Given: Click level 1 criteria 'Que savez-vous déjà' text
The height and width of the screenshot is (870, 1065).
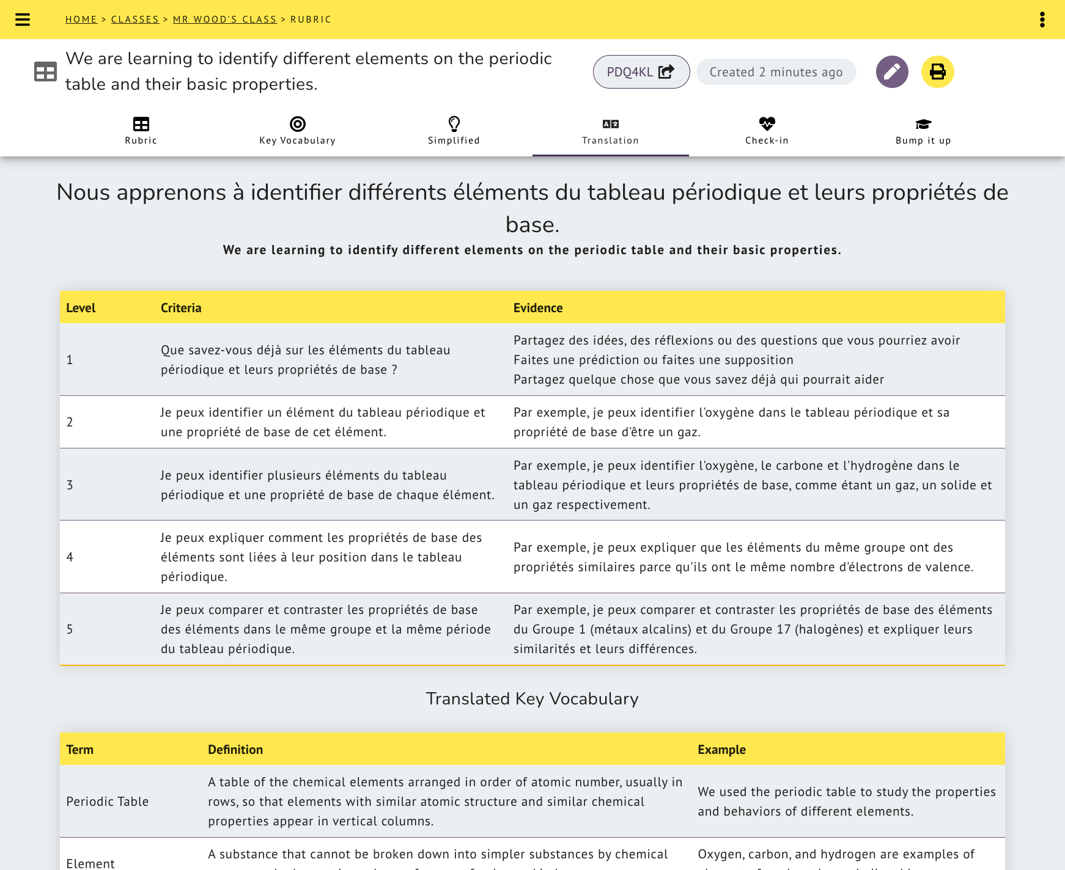Looking at the screenshot, I should 306,360.
